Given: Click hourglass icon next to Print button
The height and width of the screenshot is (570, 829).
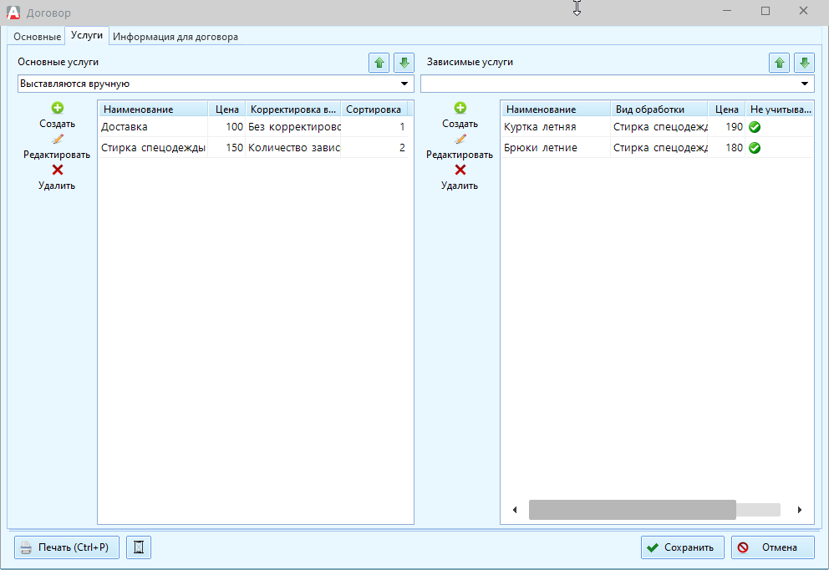Looking at the screenshot, I should pos(139,547).
